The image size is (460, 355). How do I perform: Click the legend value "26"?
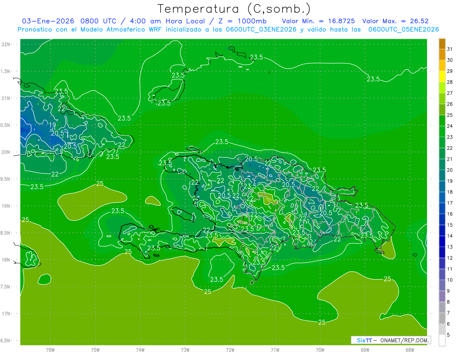click(x=450, y=104)
